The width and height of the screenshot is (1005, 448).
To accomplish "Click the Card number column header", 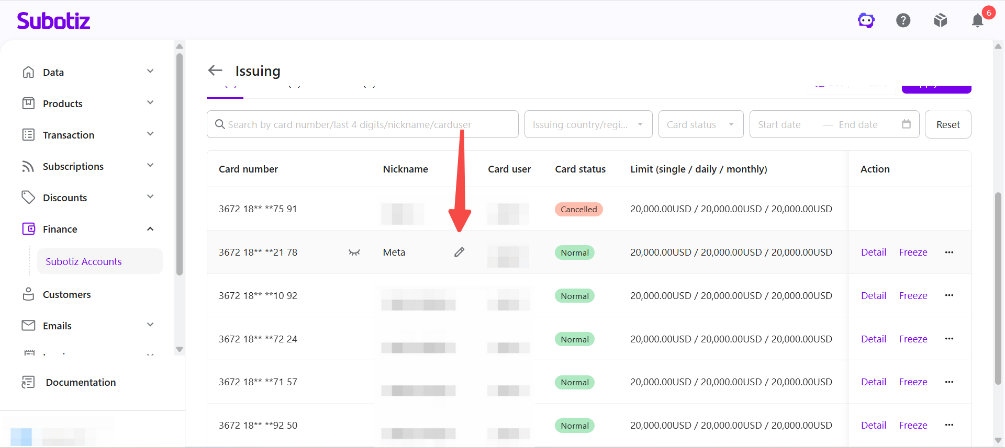I will click(248, 169).
